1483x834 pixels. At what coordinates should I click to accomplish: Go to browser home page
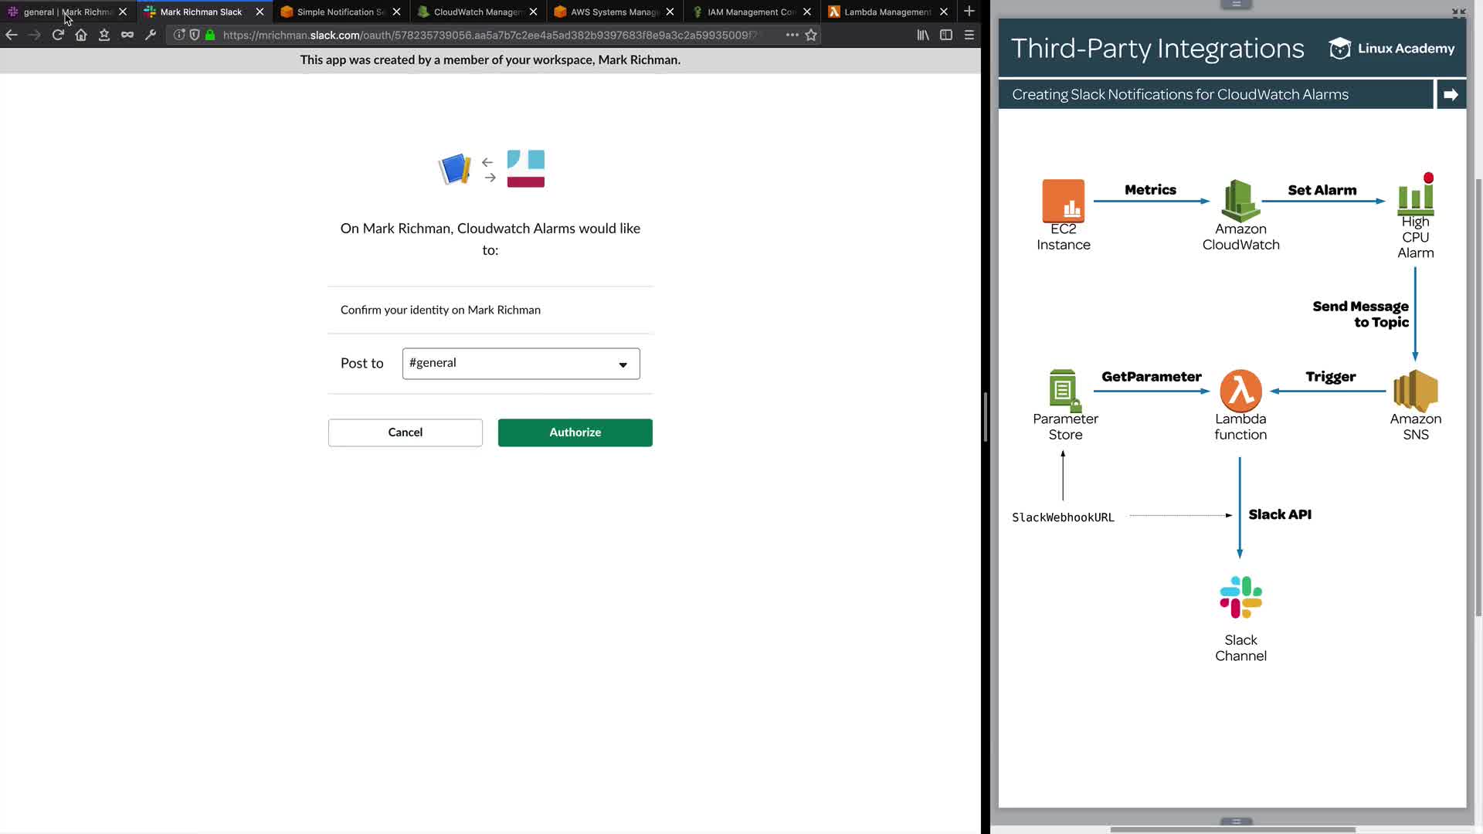click(81, 35)
